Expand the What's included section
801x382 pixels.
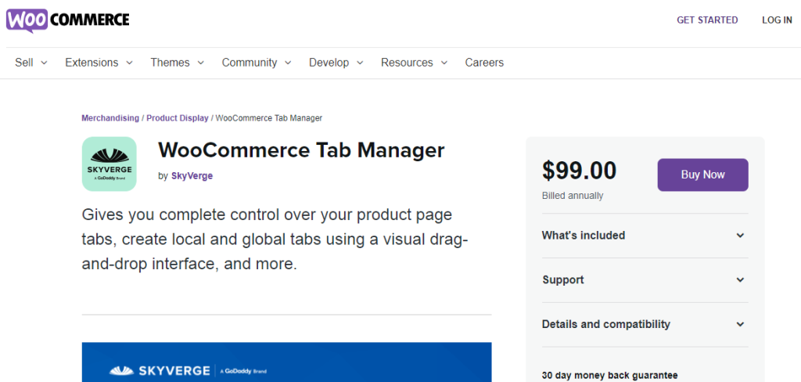[645, 236]
